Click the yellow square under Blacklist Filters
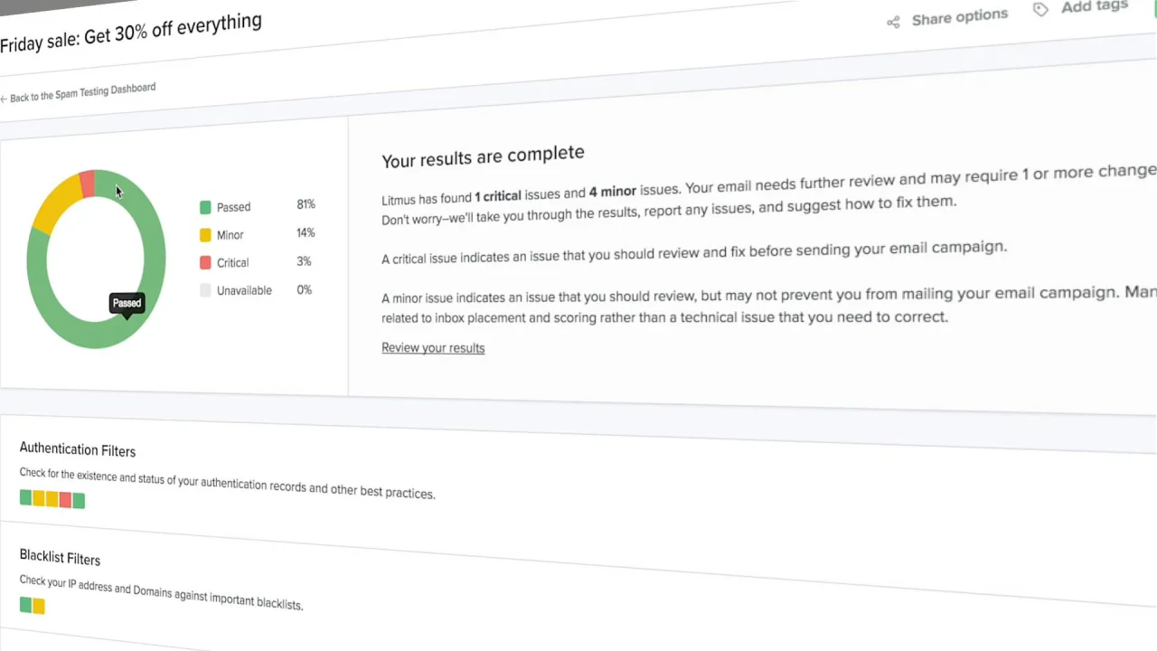The width and height of the screenshot is (1157, 651). [39, 606]
